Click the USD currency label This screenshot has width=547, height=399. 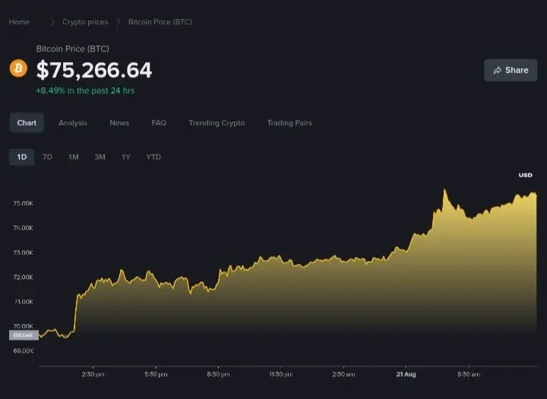(x=526, y=174)
